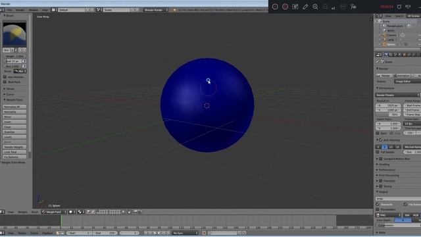The height and width of the screenshot is (237, 421).
Task: Jump to first frame in timeline controls
Action: [145, 233]
